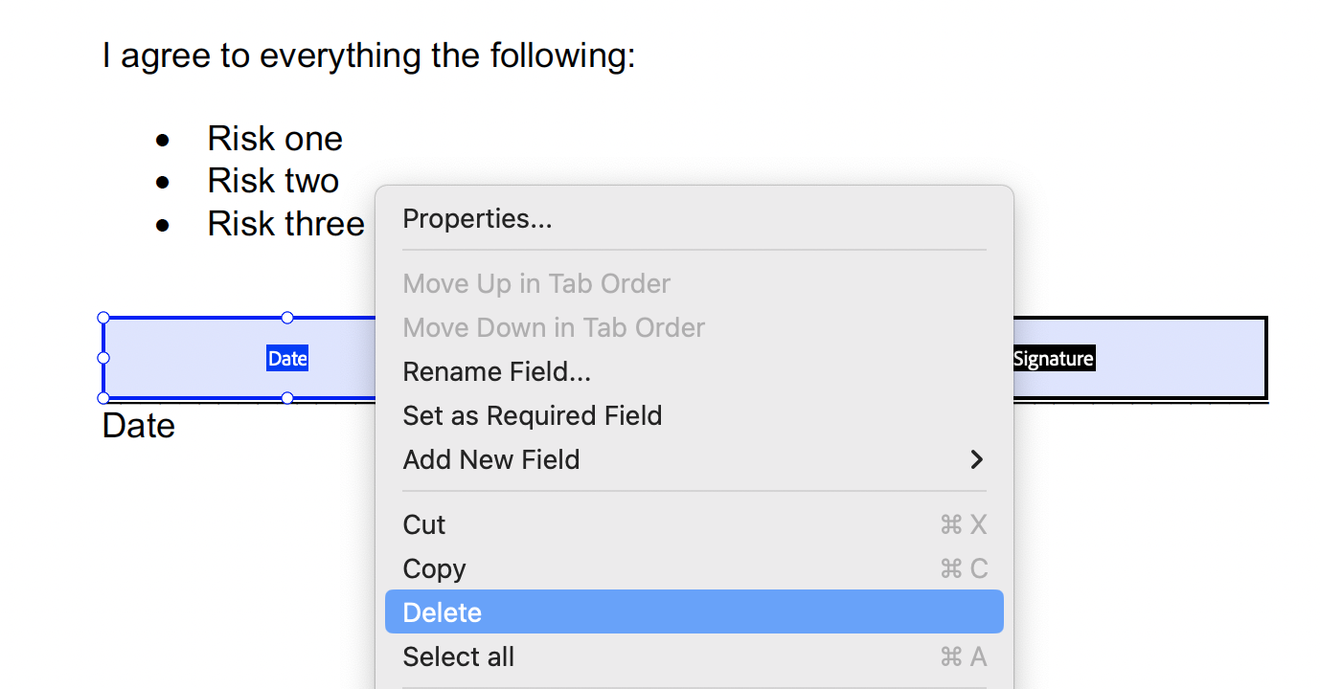Click the "I agree to everything" heading line
Image resolution: width=1320 pixels, height=689 pixels.
pyautogui.click(x=369, y=56)
